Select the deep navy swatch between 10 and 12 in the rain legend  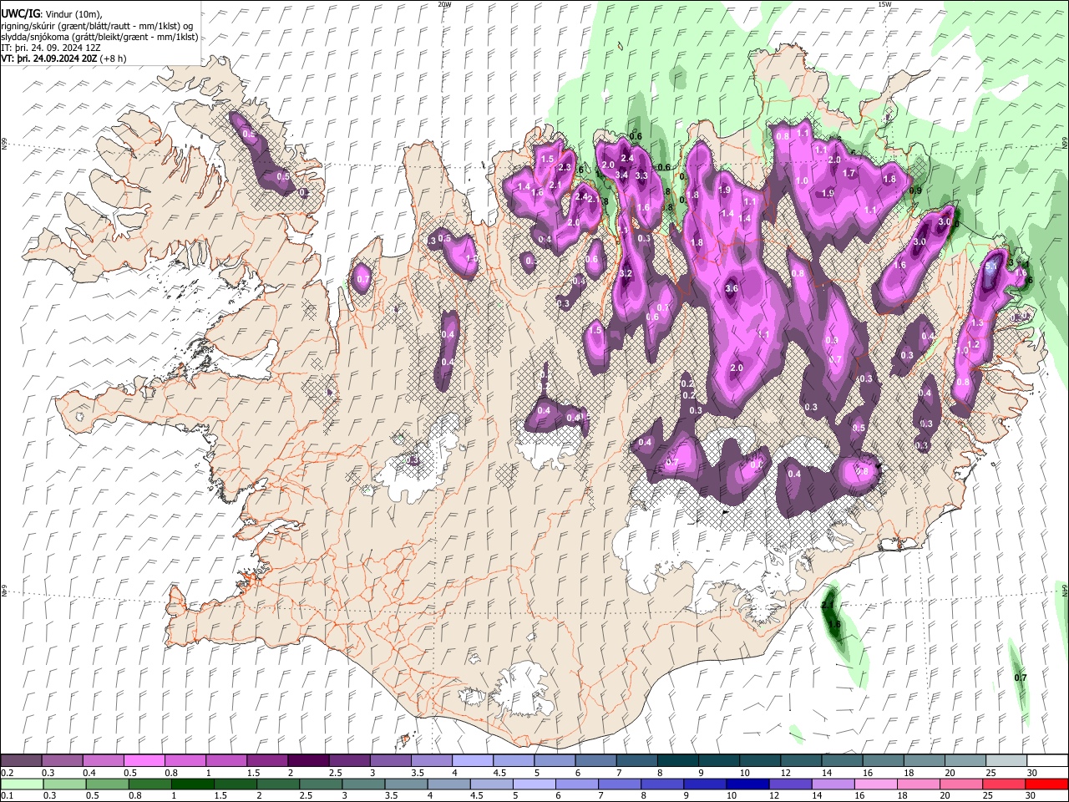click(x=747, y=784)
